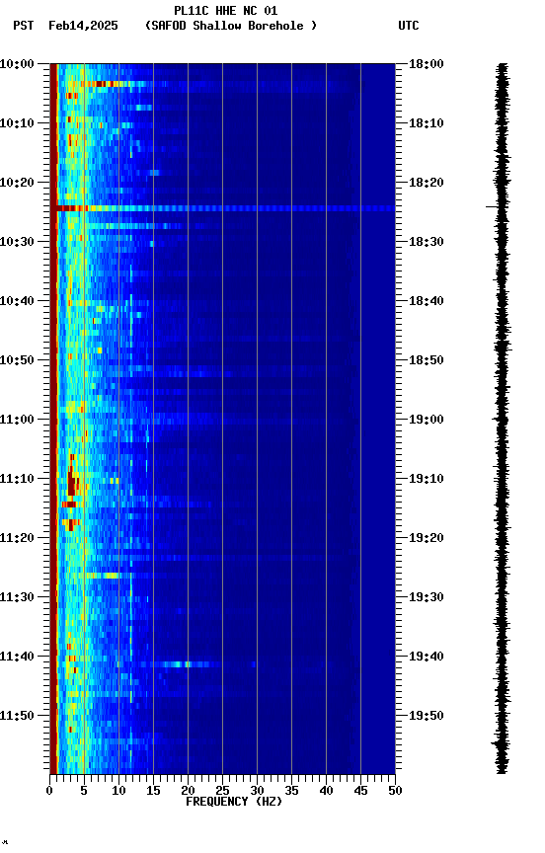Click the station title PL11C HHE NC 01
The width and height of the screenshot is (545, 853).
tap(226, 11)
